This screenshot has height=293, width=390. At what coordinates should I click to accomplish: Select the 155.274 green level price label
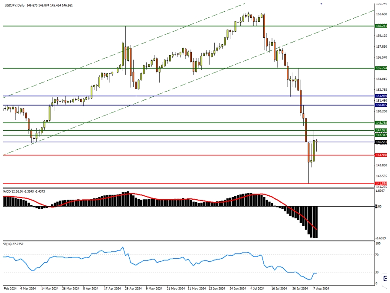click(381, 68)
